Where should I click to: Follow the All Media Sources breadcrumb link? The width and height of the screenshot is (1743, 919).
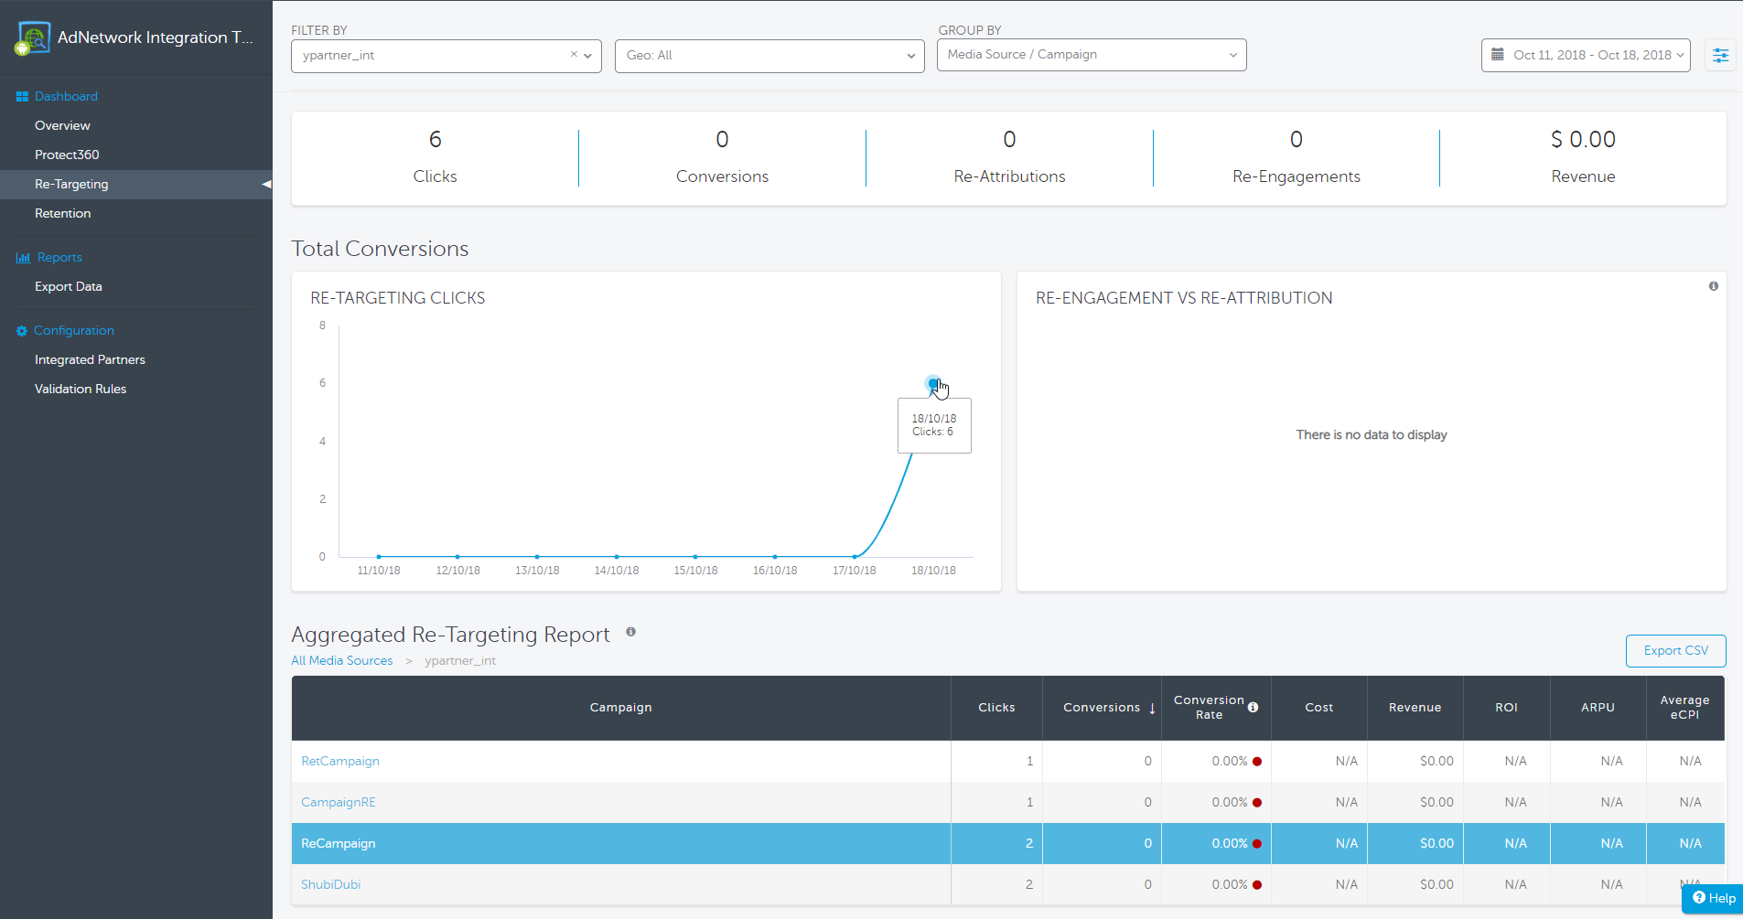(x=341, y=661)
